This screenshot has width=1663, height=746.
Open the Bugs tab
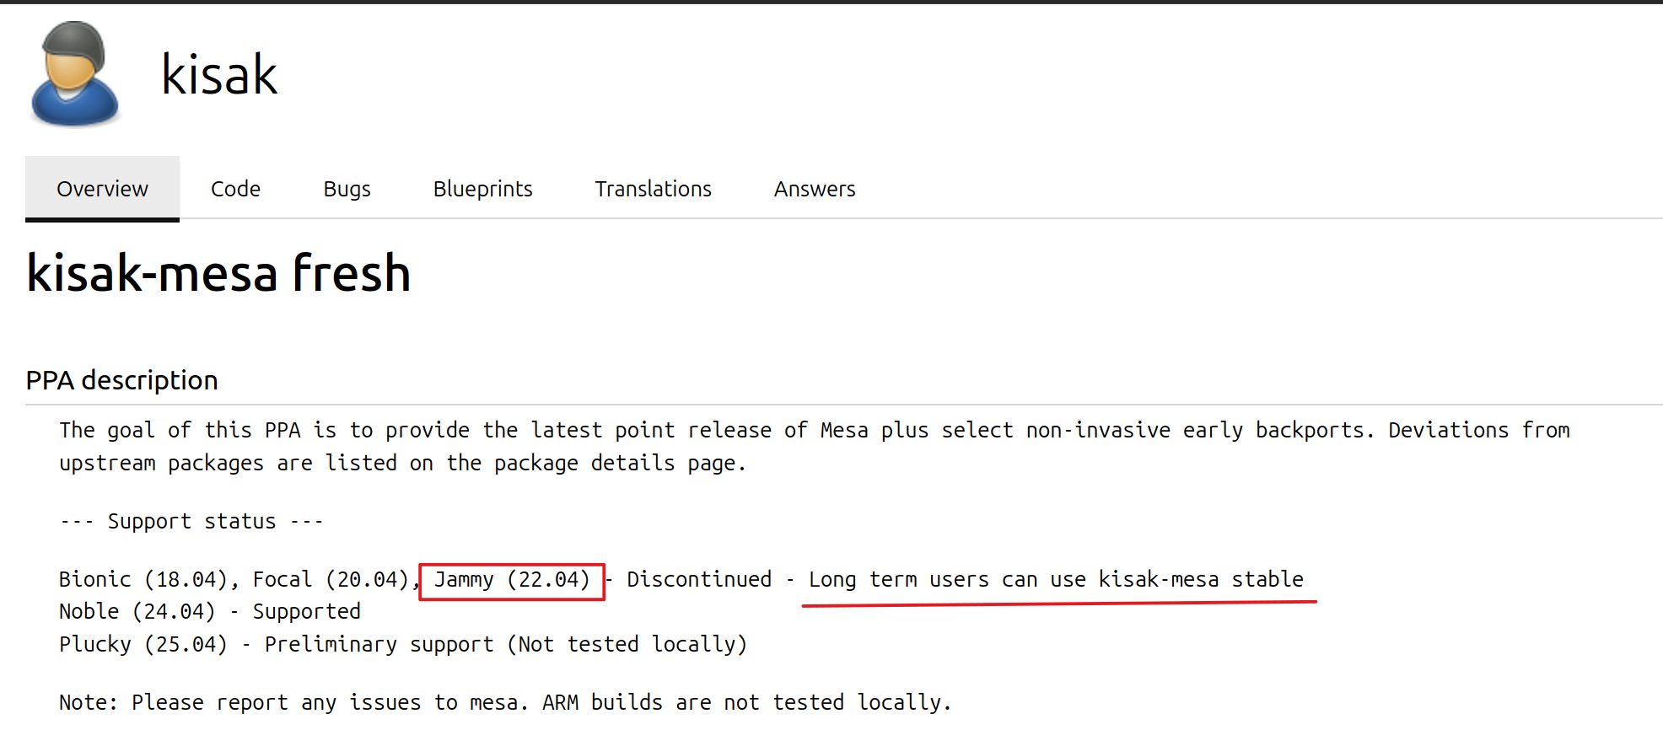pyautogui.click(x=347, y=189)
